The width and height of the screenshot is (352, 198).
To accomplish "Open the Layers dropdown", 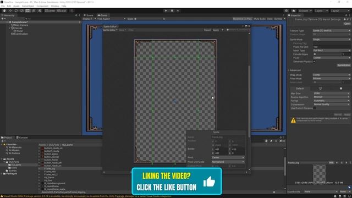I will point(321,11).
